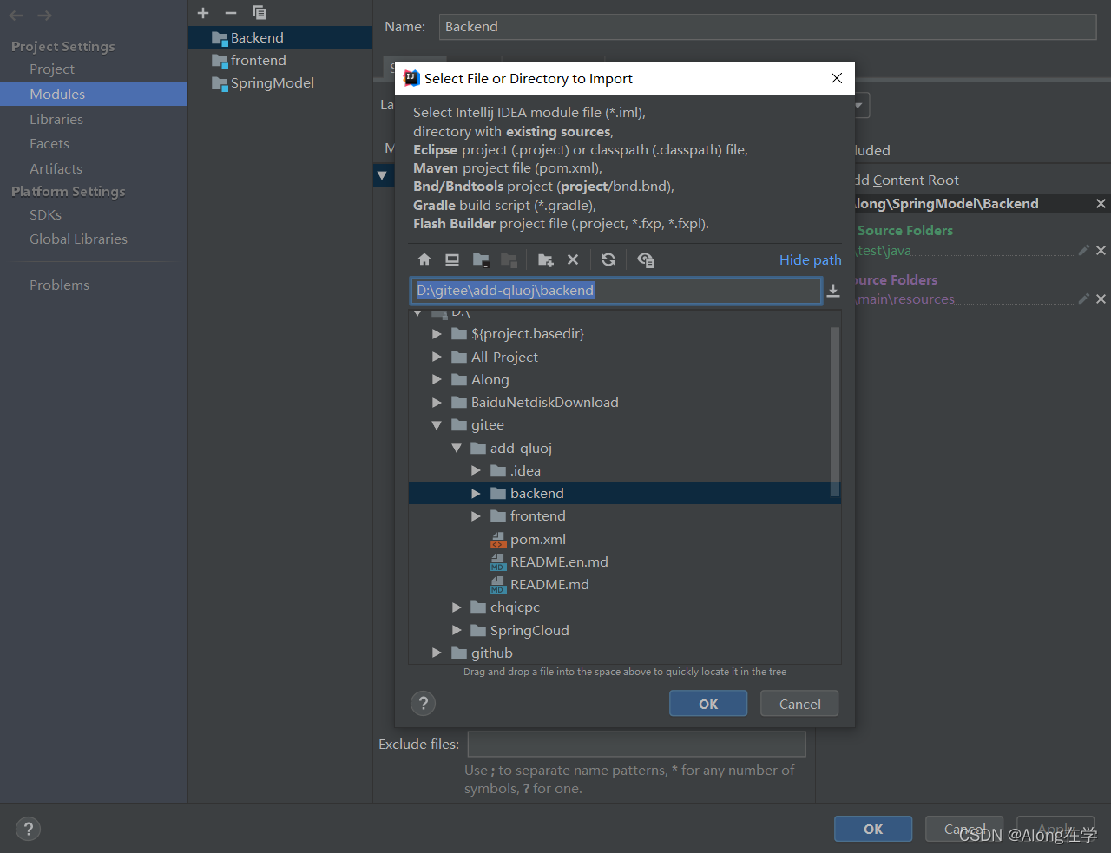
Task: Select the frontend module in list
Action: coord(280,60)
